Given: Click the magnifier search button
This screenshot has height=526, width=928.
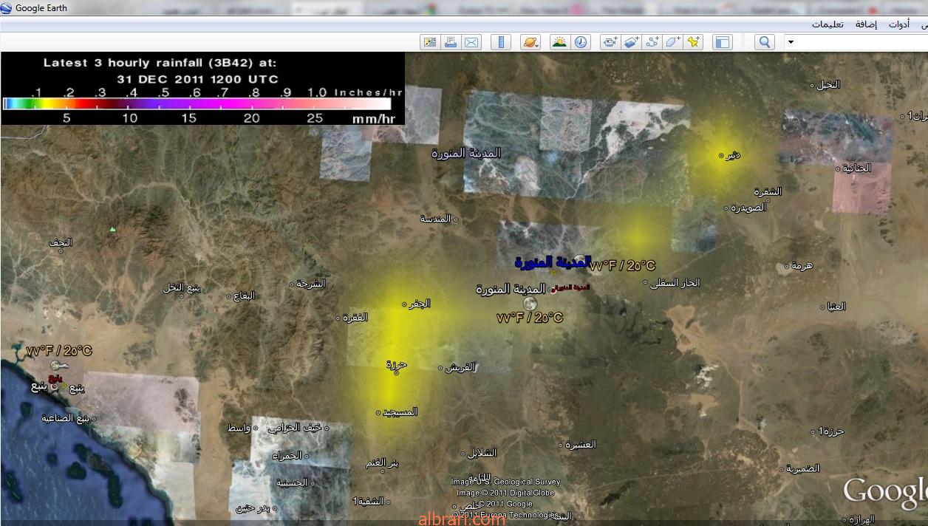Looking at the screenshot, I should tap(765, 42).
